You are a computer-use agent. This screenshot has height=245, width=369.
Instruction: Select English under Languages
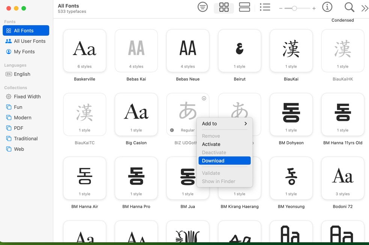pos(22,74)
